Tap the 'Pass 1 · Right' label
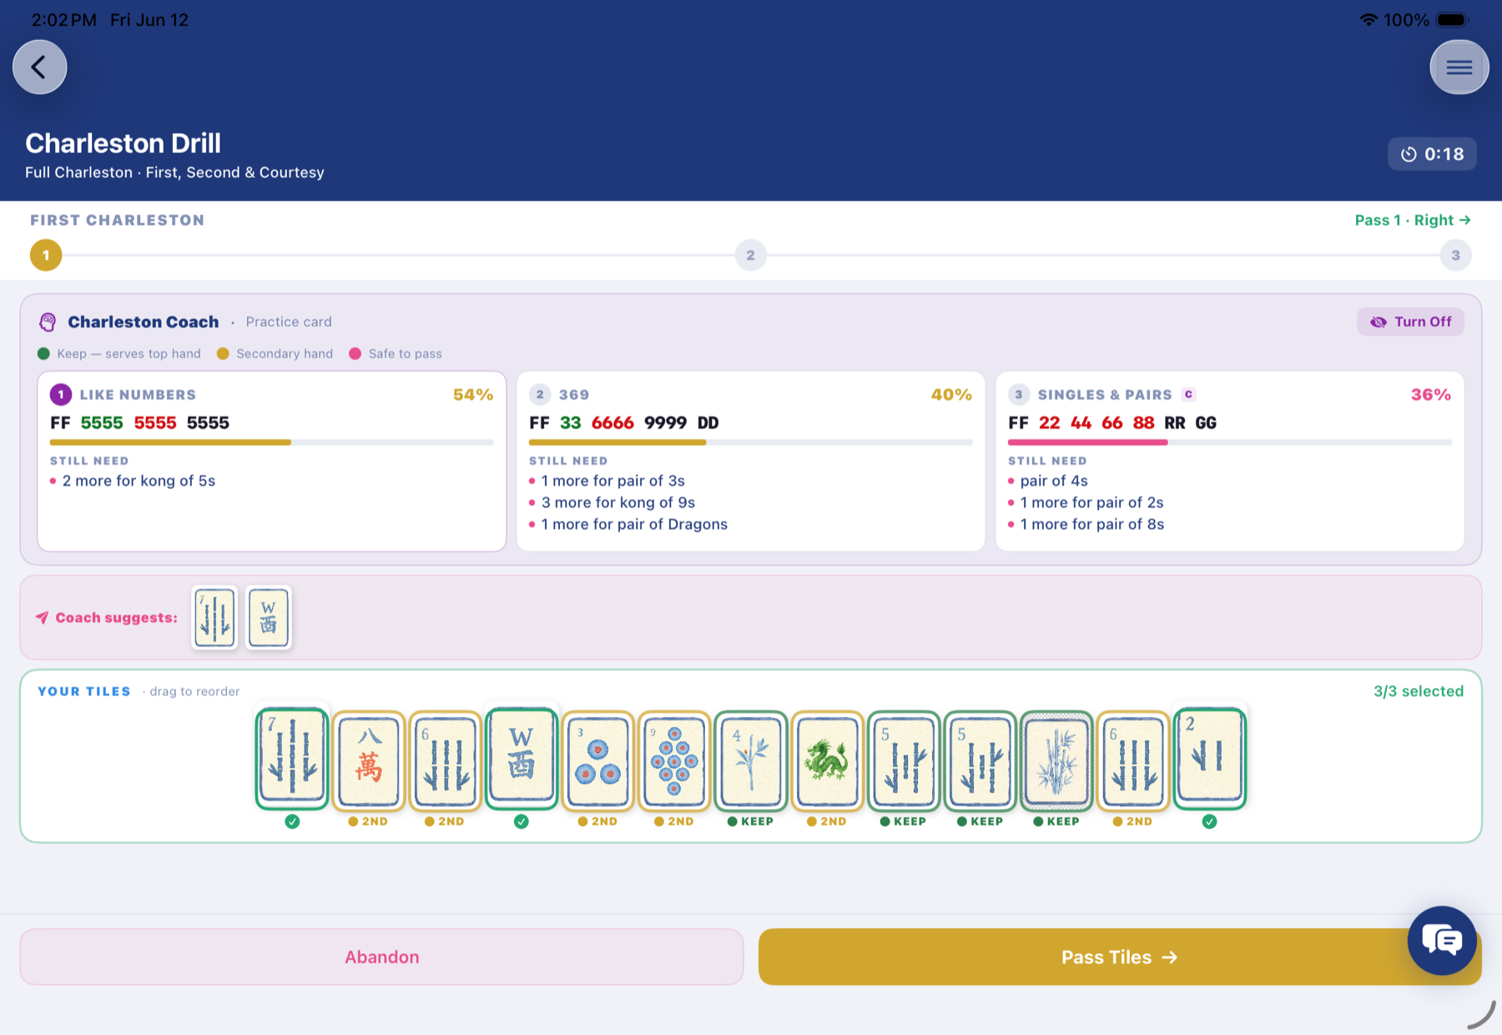 point(1413,220)
